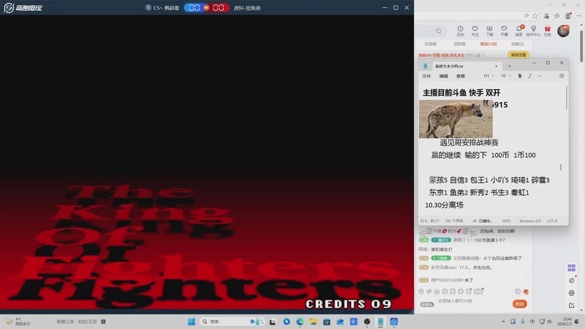Open the browser profile icon
The image size is (585, 329).
click(568, 15)
